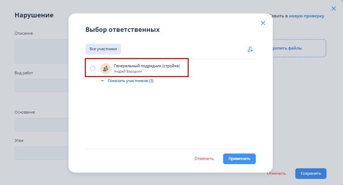Click the group avatar of Генеральный подрядчик
The image size is (343, 185).
coord(105,69)
